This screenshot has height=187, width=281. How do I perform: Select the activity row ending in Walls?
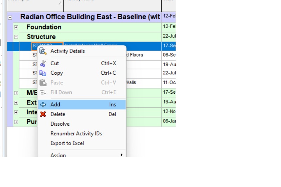[143, 83]
